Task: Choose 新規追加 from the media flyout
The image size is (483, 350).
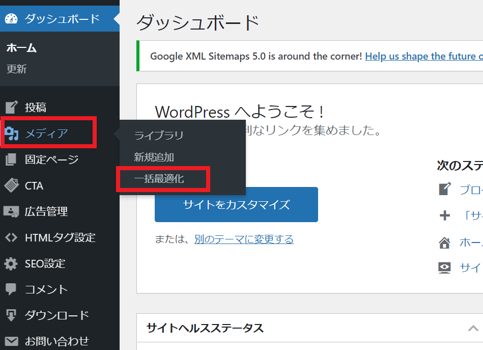Action: point(154,157)
